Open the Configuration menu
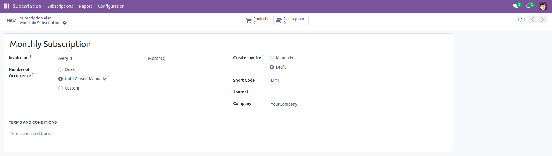552x156 pixels. pyautogui.click(x=111, y=6)
